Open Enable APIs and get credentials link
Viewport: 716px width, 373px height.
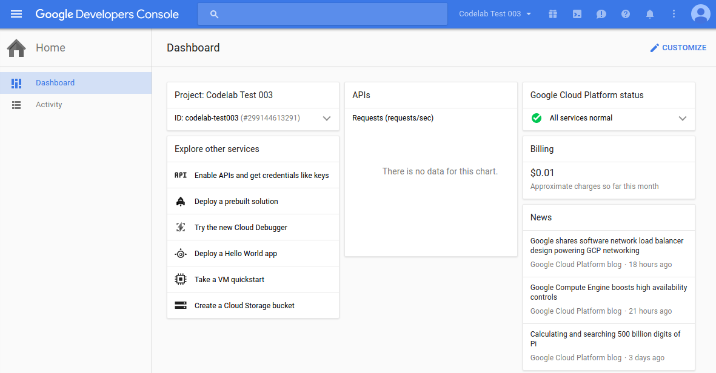pos(261,176)
